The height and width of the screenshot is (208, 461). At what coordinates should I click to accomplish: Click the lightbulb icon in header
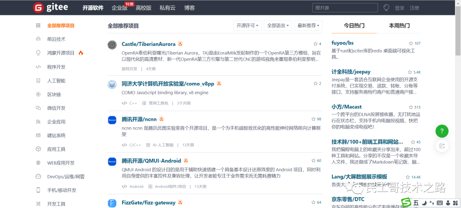[386, 8]
